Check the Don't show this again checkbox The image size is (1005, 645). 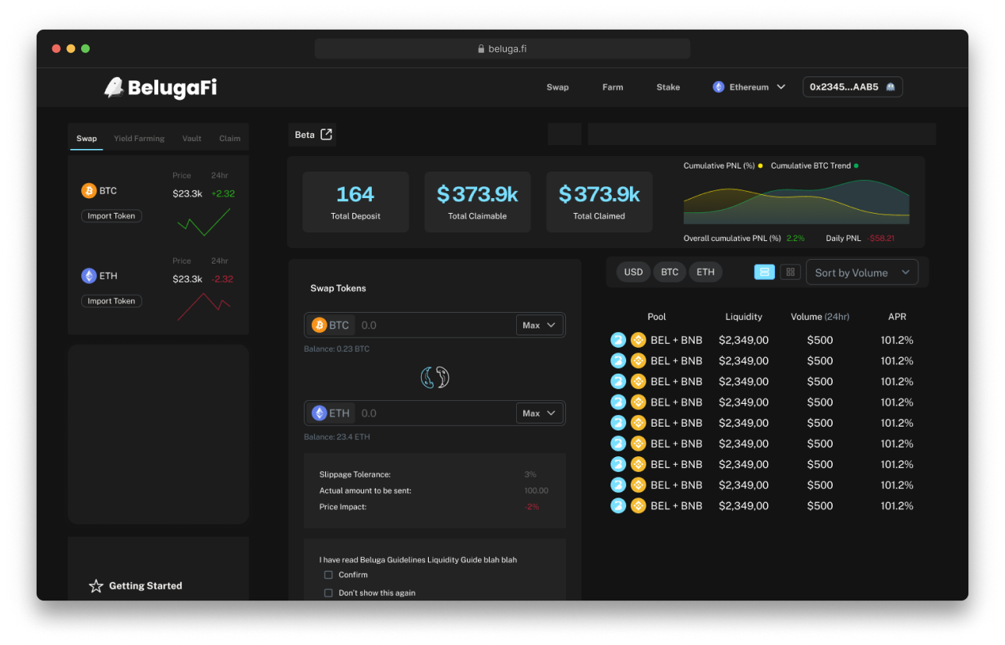click(x=328, y=593)
